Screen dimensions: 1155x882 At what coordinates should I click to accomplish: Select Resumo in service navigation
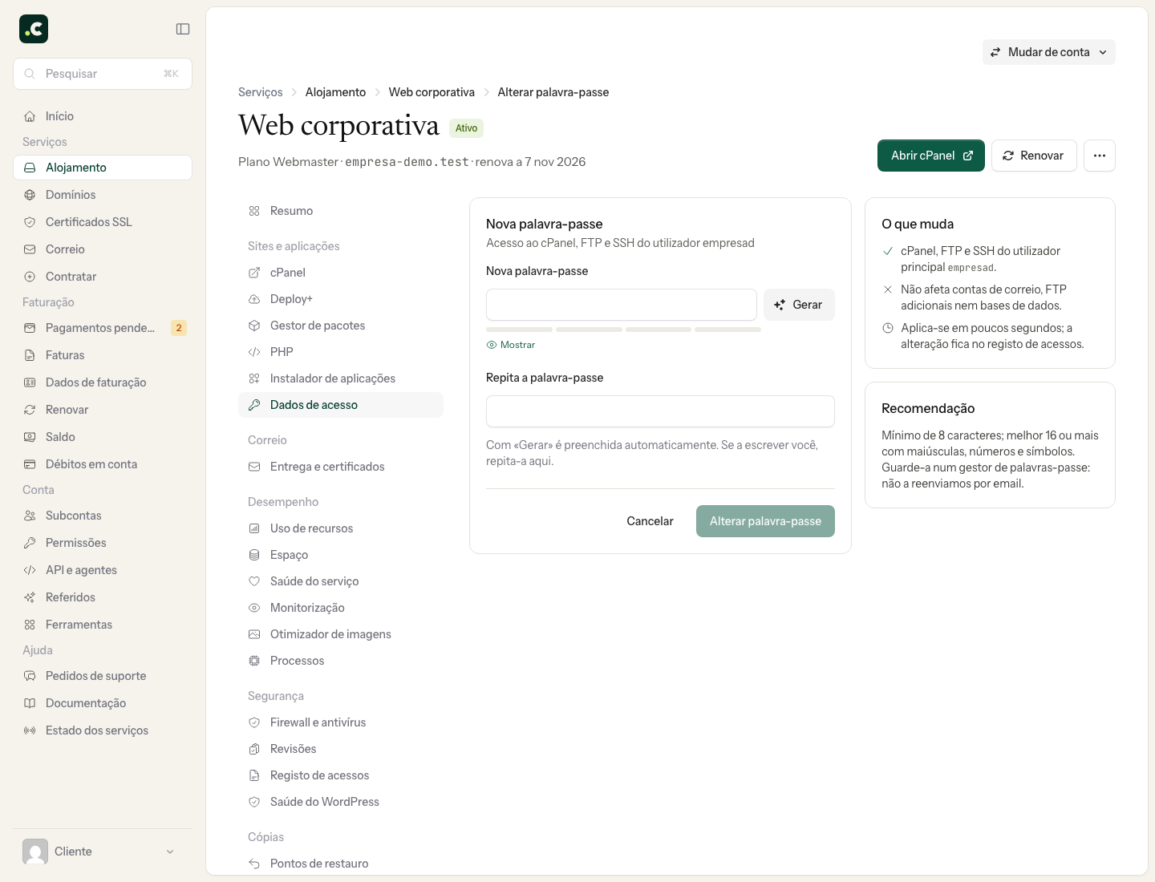click(341, 211)
